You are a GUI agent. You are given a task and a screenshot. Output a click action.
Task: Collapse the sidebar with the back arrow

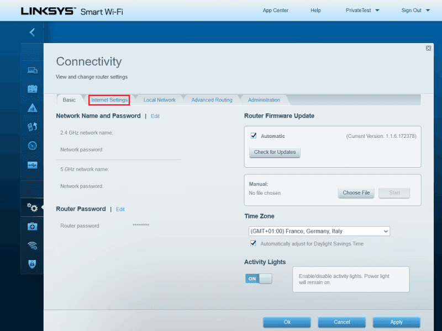pos(32,33)
